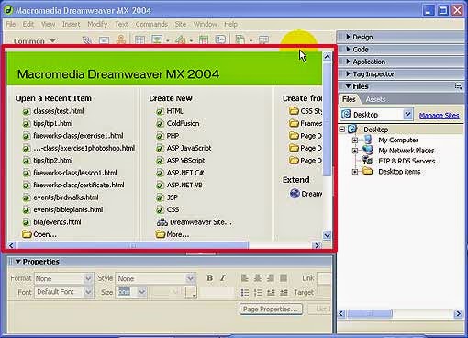Click the My Computer icon in Files tree
Screen dimensions: 468x338
[368, 140]
